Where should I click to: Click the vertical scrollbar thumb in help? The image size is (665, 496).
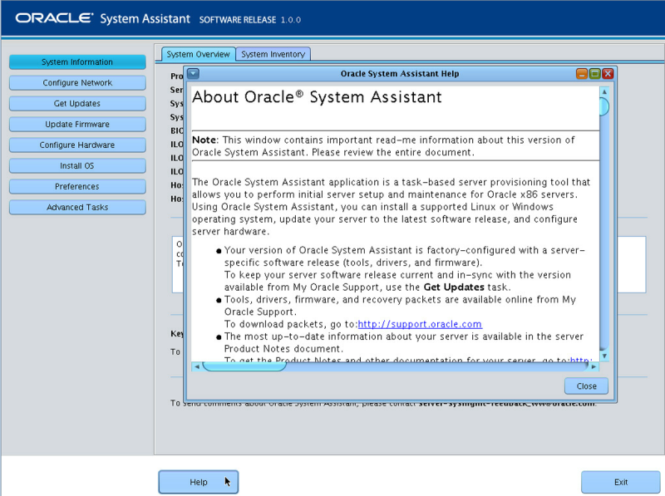pos(604,106)
